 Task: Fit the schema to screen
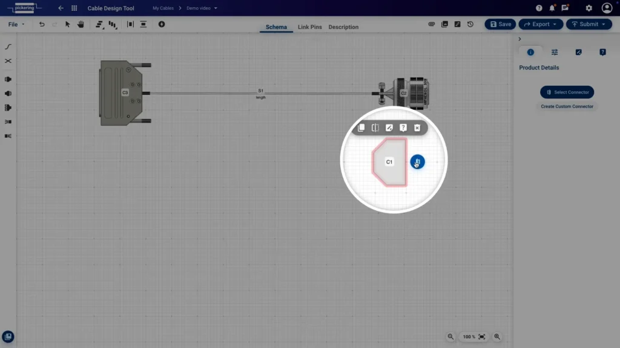point(481,337)
